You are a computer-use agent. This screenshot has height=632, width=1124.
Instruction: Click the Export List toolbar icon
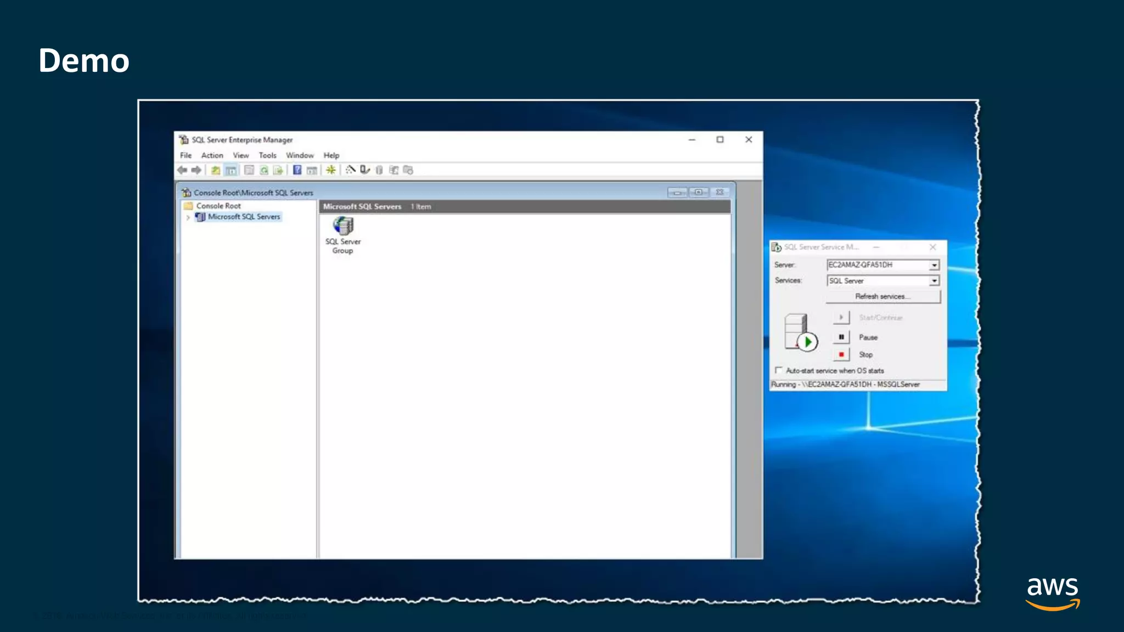278,170
